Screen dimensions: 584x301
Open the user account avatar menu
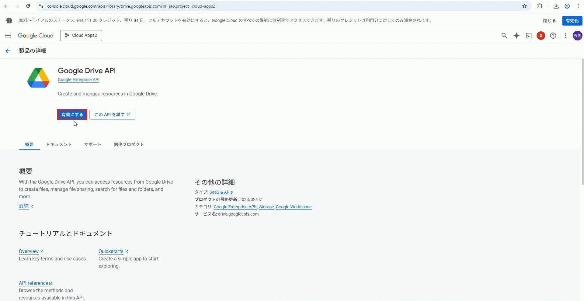coord(577,36)
